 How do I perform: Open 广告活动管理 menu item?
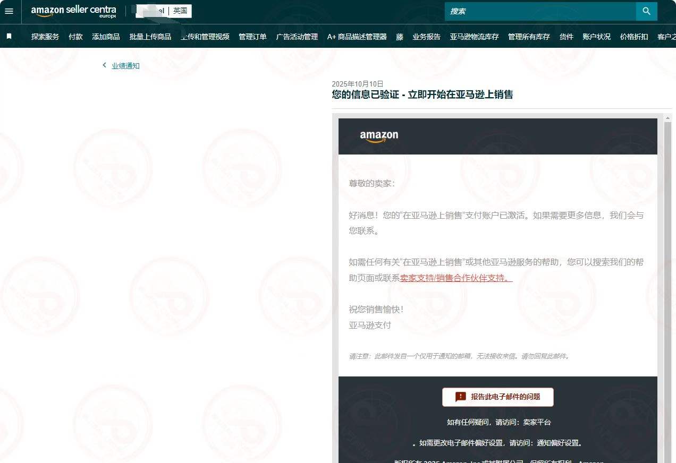[297, 37]
